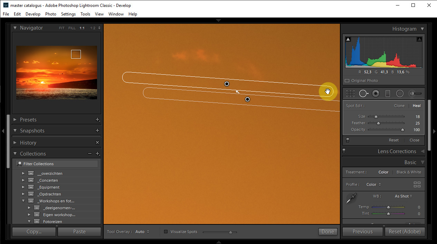Select the Spot Removal tool
This screenshot has height=244, width=437.
(363, 93)
